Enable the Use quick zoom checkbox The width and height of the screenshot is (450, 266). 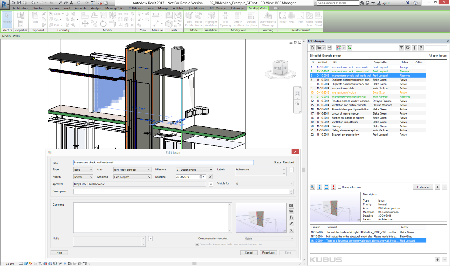(339, 187)
